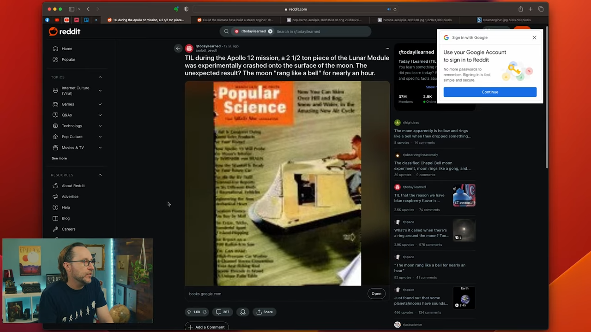Expand the Internet Culture (Viral) topic
This screenshot has height=332, width=591.
[x=100, y=90]
